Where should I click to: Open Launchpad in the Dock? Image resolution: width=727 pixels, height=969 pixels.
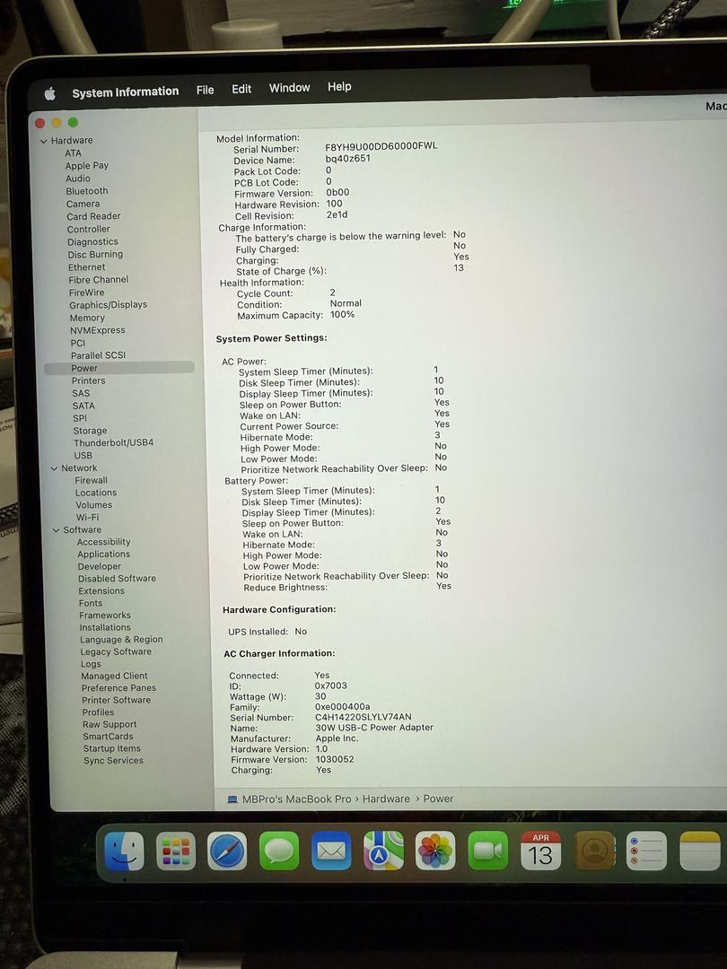(x=176, y=851)
